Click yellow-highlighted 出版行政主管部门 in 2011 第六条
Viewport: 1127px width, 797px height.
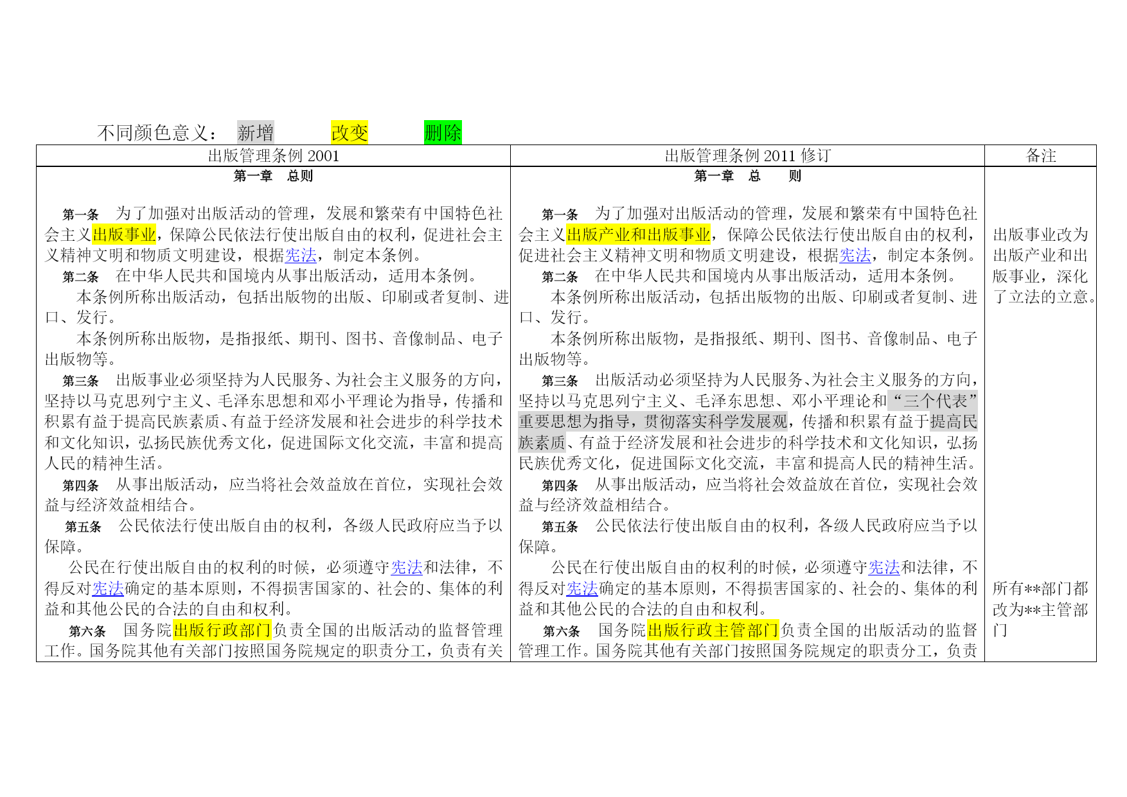coord(713,630)
